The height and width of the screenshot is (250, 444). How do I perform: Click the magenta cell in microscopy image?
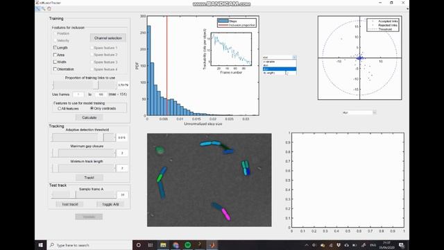[x=226, y=215]
